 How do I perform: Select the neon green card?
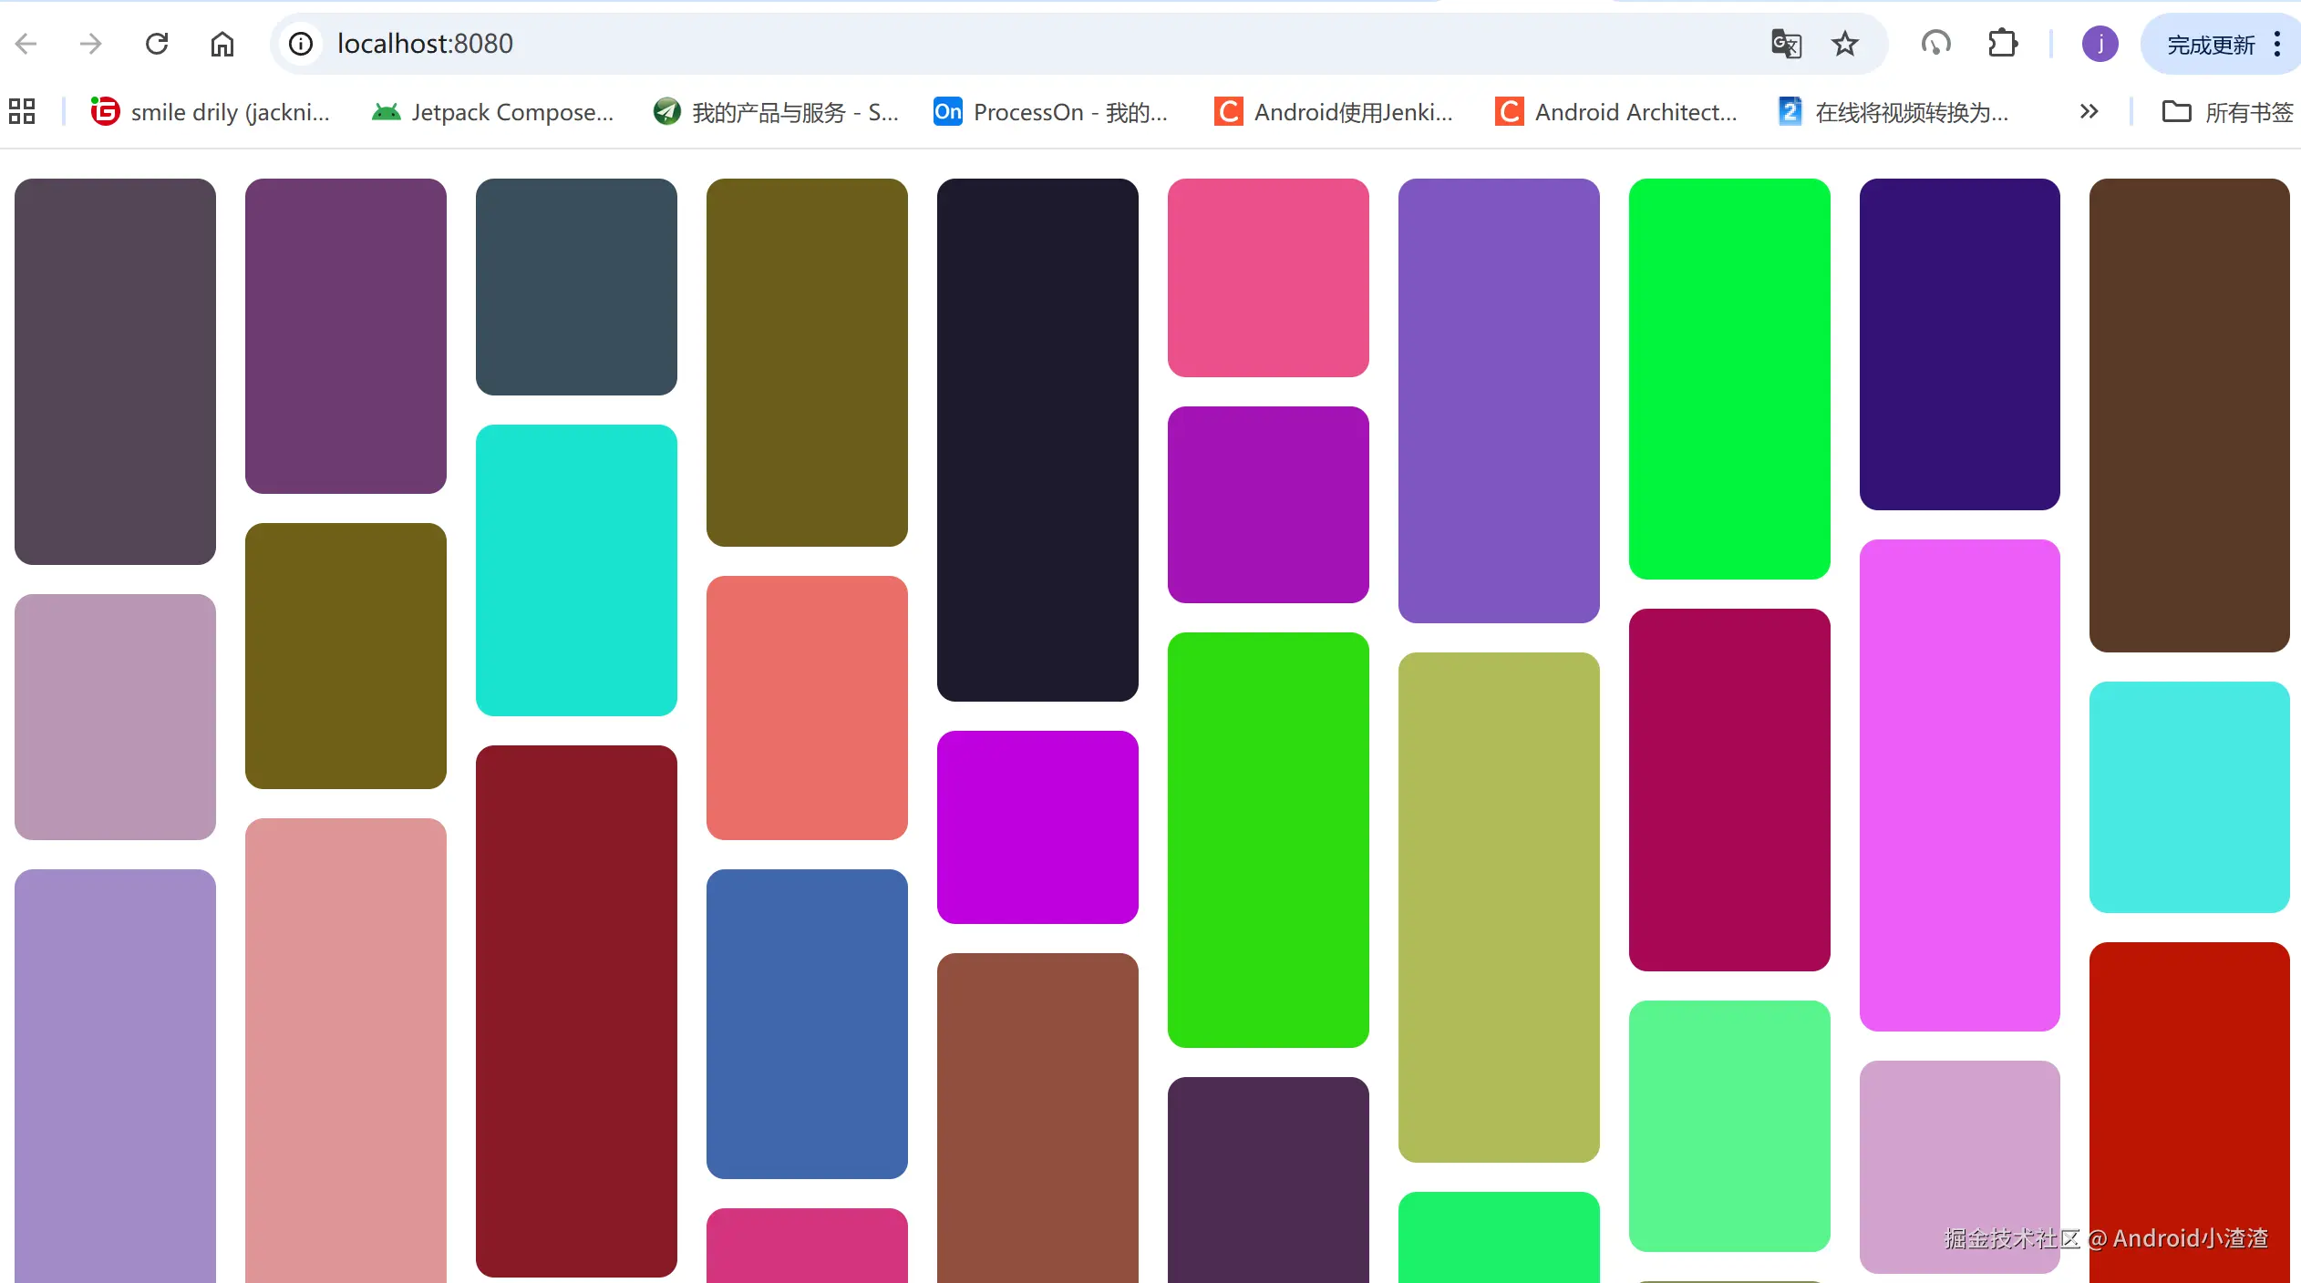click(1729, 379)
